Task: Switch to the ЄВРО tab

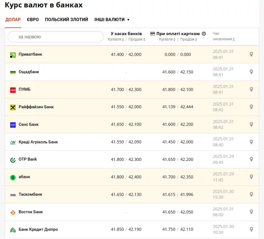Action: click(x=33, y=20)
